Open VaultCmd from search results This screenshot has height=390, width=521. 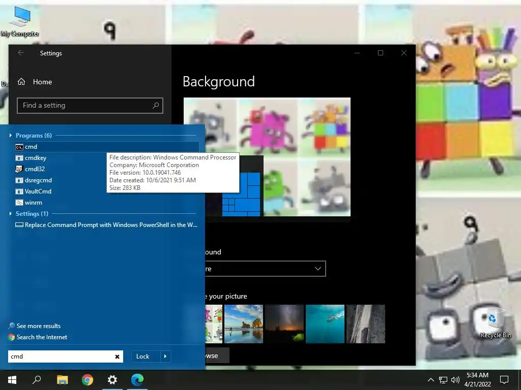click(33, 191)
